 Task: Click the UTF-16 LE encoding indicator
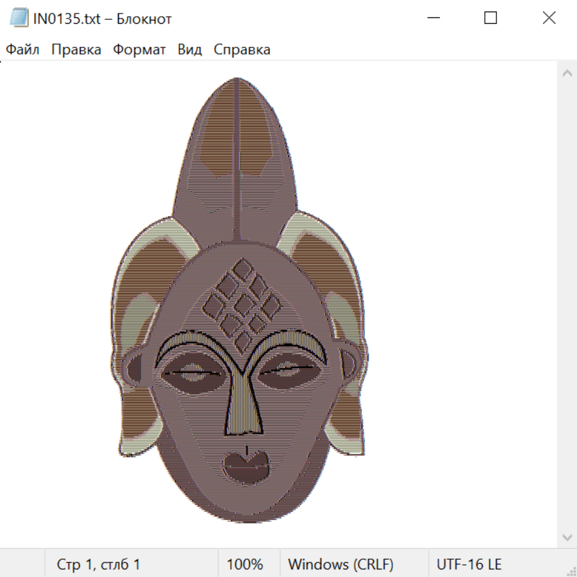point(469,564)
